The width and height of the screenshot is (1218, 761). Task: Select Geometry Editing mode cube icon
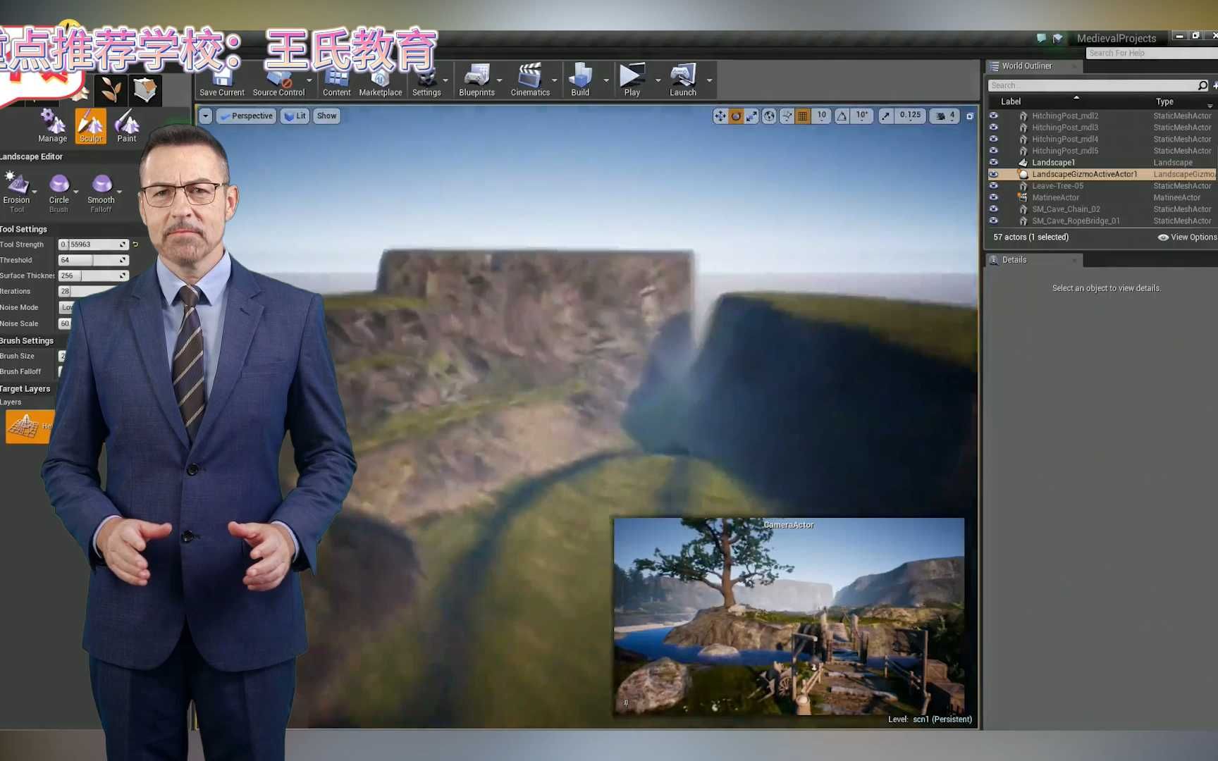(x=145, y=89)
